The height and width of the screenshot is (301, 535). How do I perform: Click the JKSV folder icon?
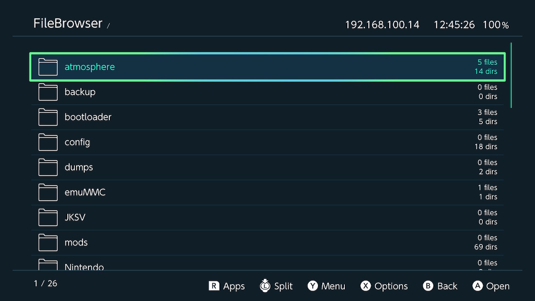(x=48, y=217)
